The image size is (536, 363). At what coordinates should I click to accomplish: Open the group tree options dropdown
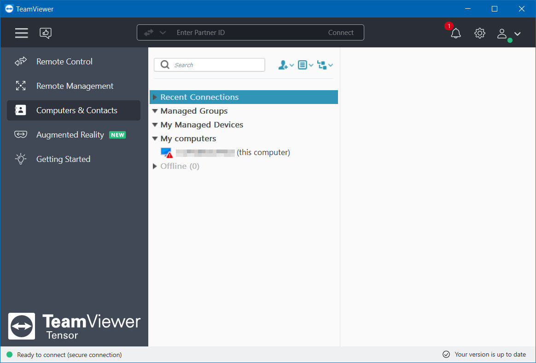(x=325, y=65)
